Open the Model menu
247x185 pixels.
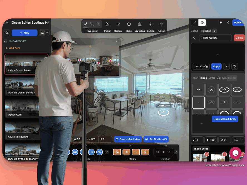click(x=129, y=27)
